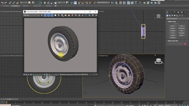
Task: Clear the V-Ray frame buffer image
Action: tap(69, 15)
